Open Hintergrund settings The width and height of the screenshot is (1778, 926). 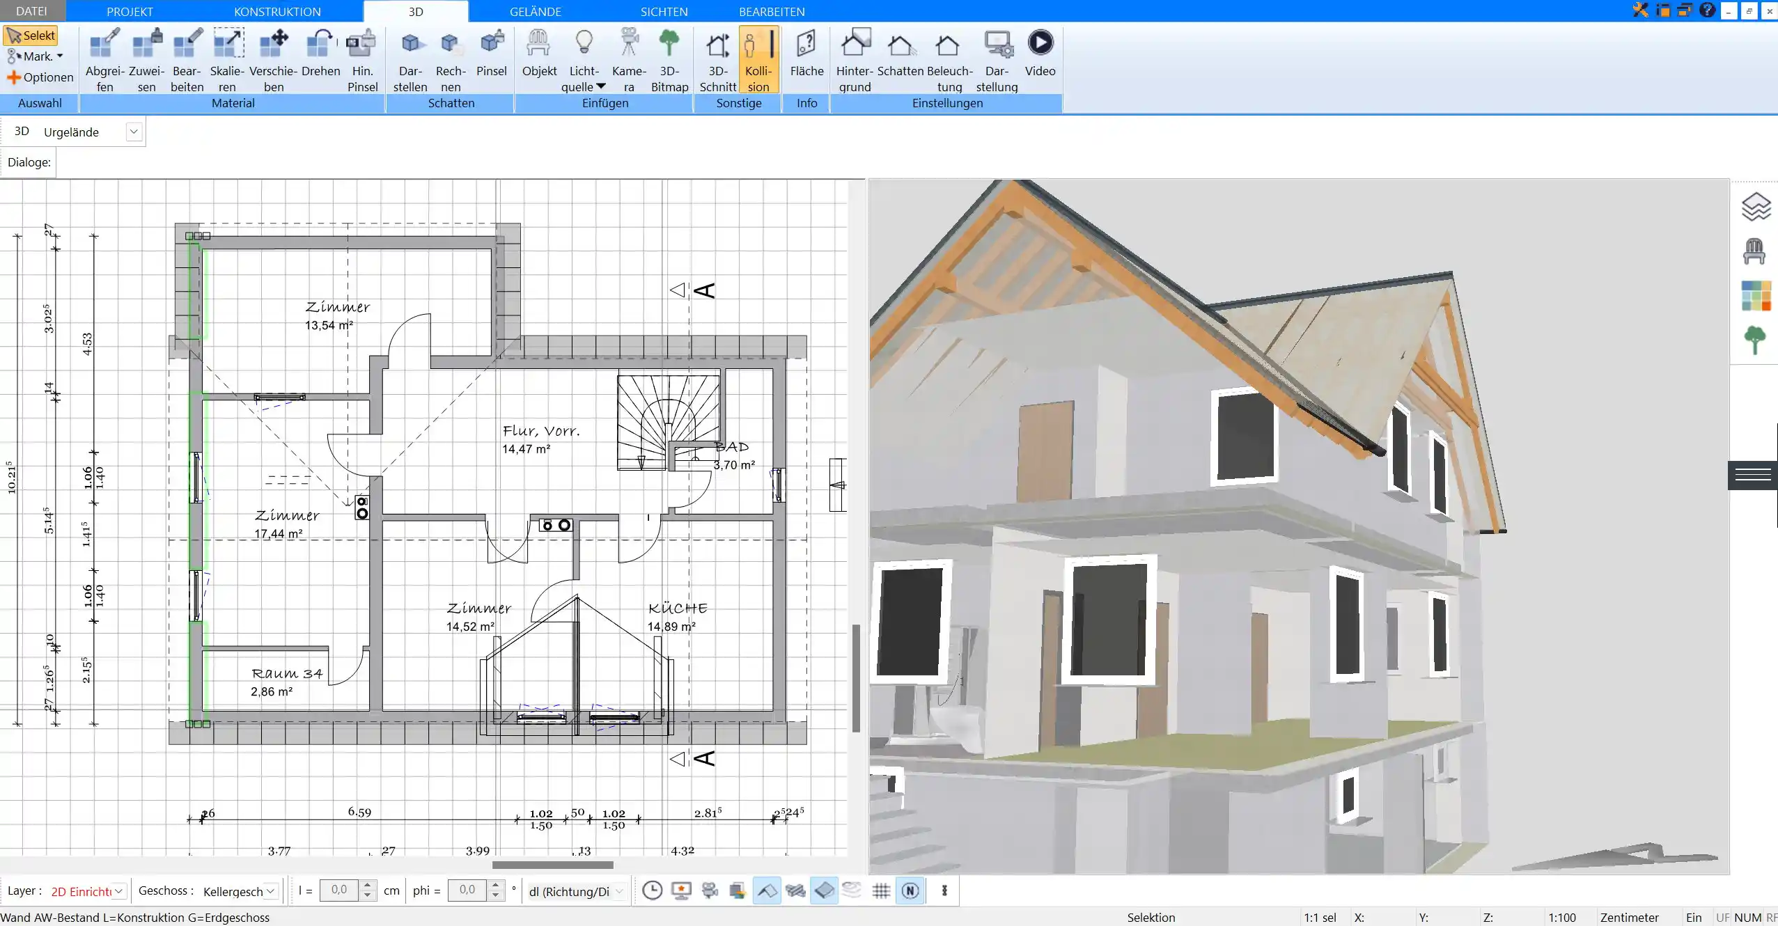coord(855,60)
